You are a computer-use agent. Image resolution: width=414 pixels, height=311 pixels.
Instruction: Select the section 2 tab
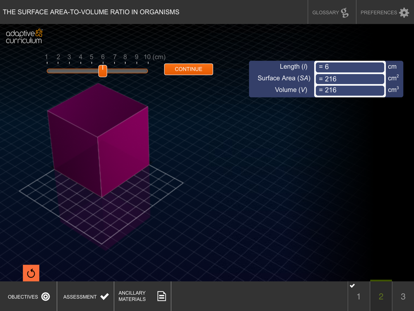(381, 296)
